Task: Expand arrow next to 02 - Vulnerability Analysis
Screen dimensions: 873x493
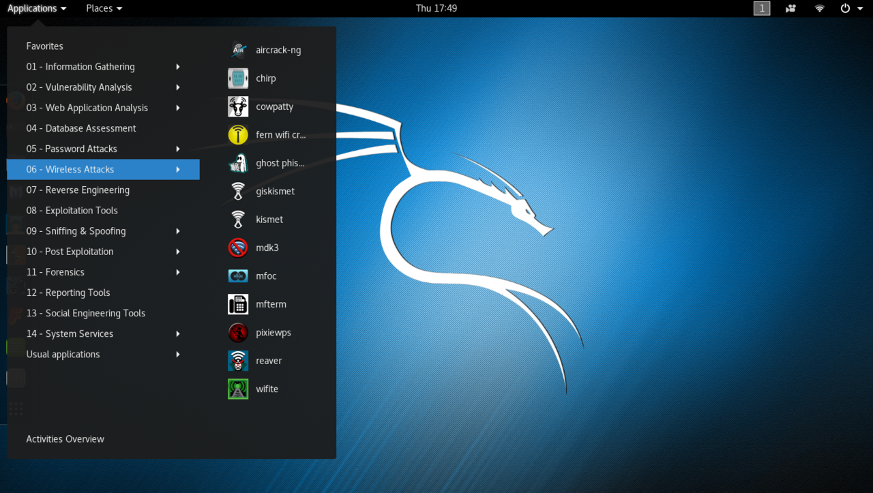Action: pos(178,87)
